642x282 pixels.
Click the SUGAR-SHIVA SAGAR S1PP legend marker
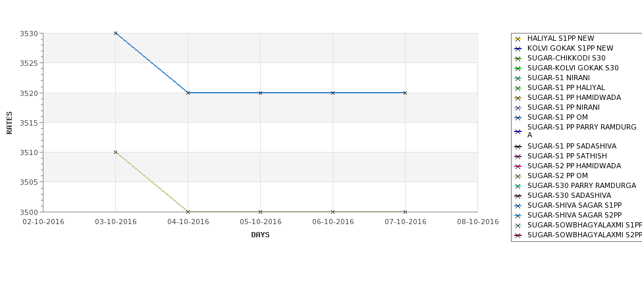coord(518,206)
